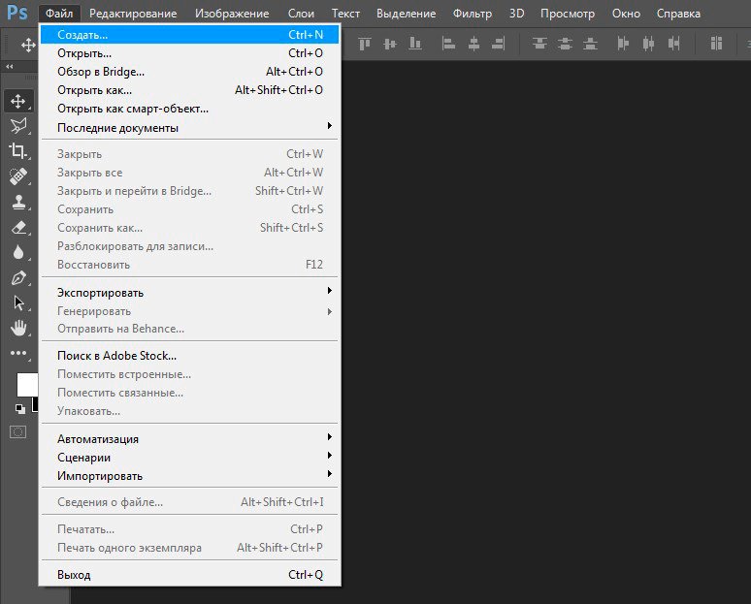Choose Поиск в Adobe Stock... entry
The width and height of the screenshot is (751, 604).
coord(189,356)
